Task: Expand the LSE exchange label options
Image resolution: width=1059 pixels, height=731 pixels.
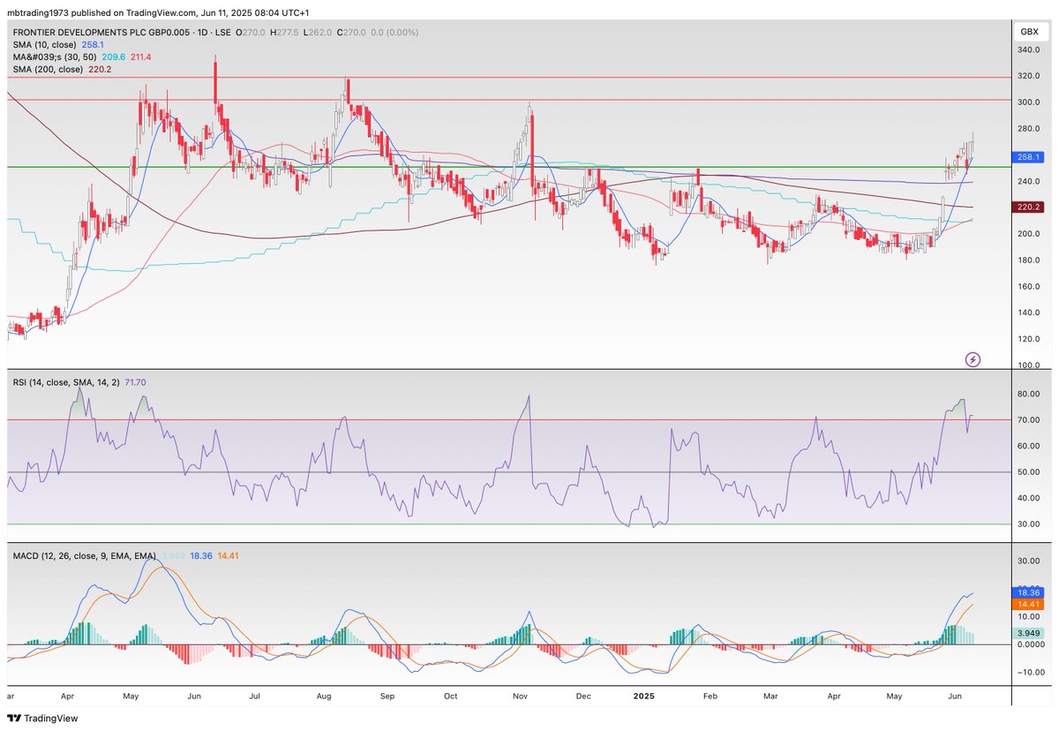Action: [x=224, y=32]
